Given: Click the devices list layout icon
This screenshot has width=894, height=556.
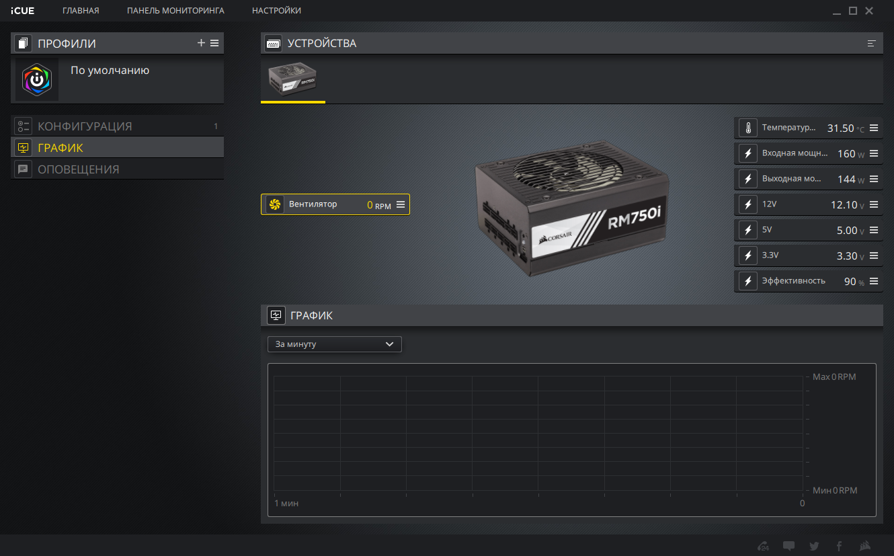Looking at the screenshot, I should [x=872, y=44].
